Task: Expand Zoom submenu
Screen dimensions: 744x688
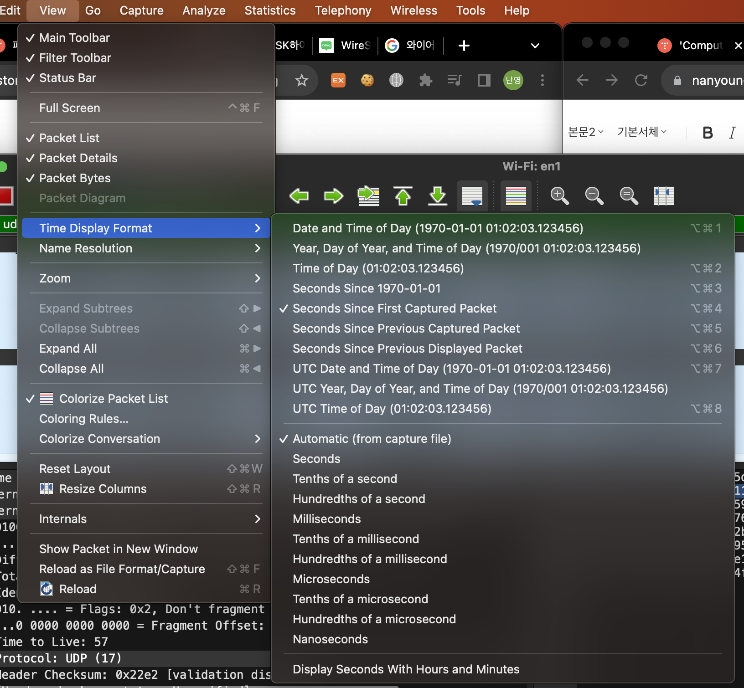Action: (x=146, y=278)
